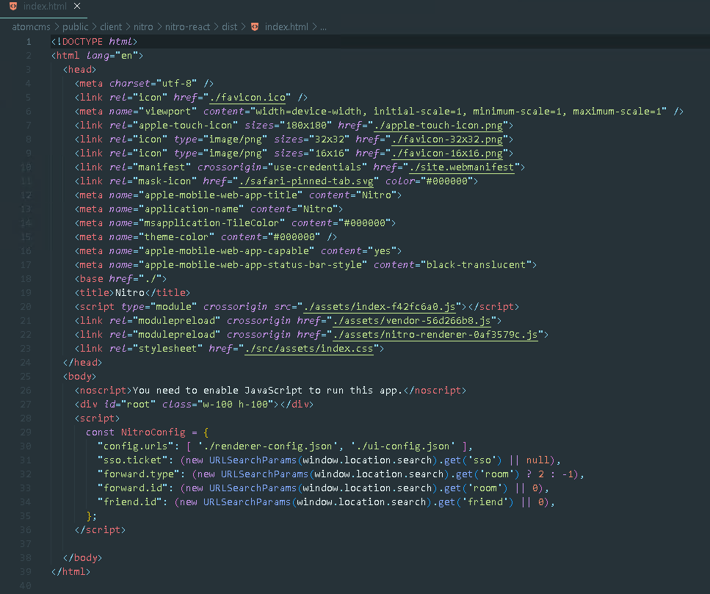Image resolution: width=710 pixels, height=594 pixels.
Task: Follow the nitro-renderer-0af3579c.js link
Action: [x=435, y=335]
